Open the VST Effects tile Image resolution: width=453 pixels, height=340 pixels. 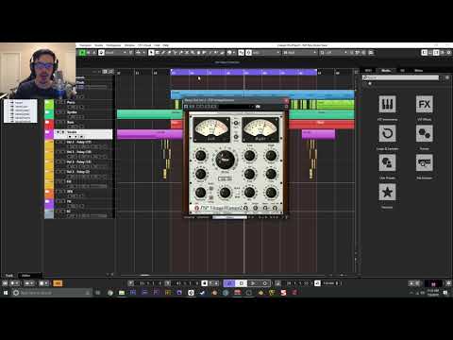(x=424, y=105)
